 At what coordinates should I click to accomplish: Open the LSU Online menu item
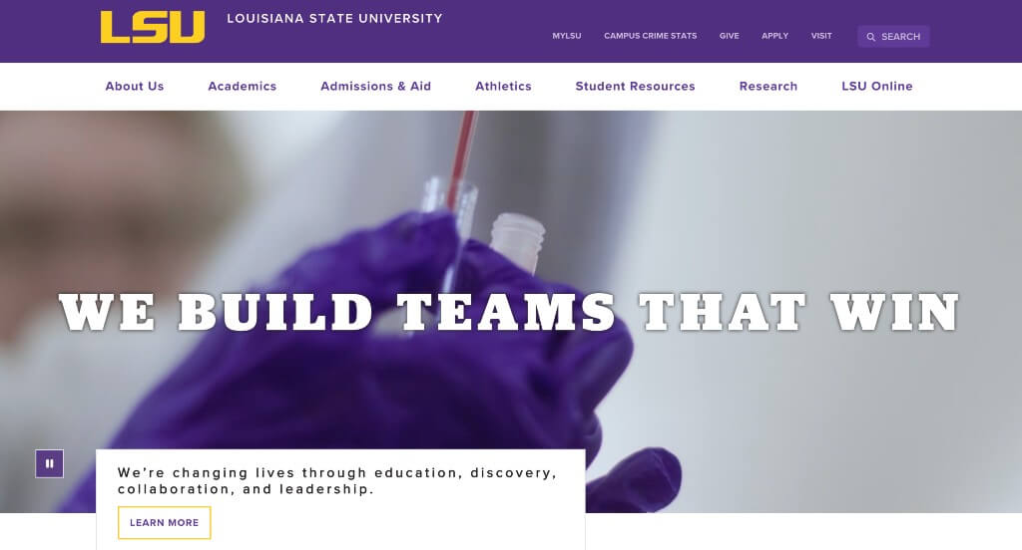[x=876, y=86]
